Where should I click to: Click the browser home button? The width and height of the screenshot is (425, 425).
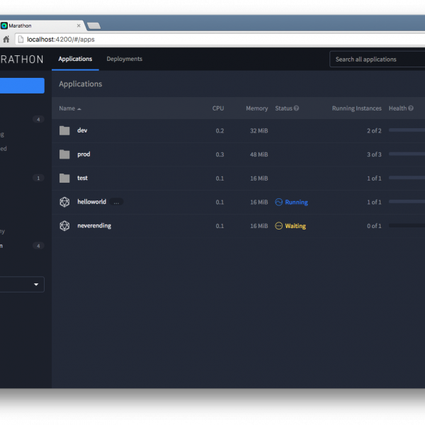[x=6, y=40]
